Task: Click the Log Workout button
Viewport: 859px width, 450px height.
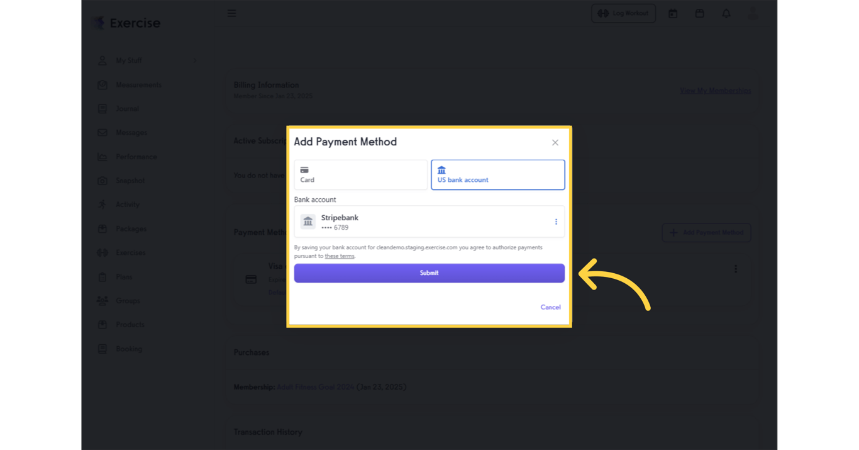Action: point(623,13)
